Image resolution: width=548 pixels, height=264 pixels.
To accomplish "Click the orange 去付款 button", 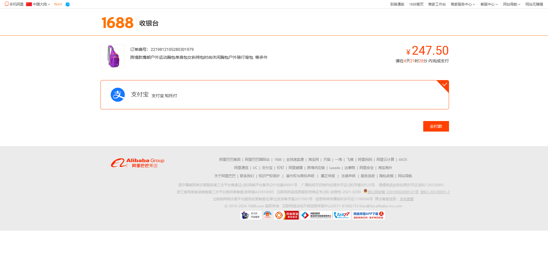I will tap(436, 126).
